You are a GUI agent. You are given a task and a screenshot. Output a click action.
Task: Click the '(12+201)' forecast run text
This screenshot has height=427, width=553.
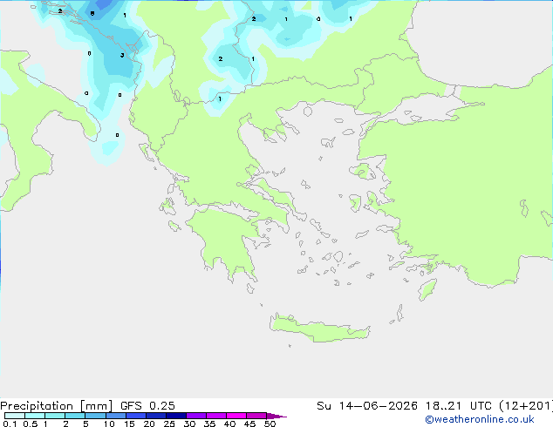(x=526, y=406)
